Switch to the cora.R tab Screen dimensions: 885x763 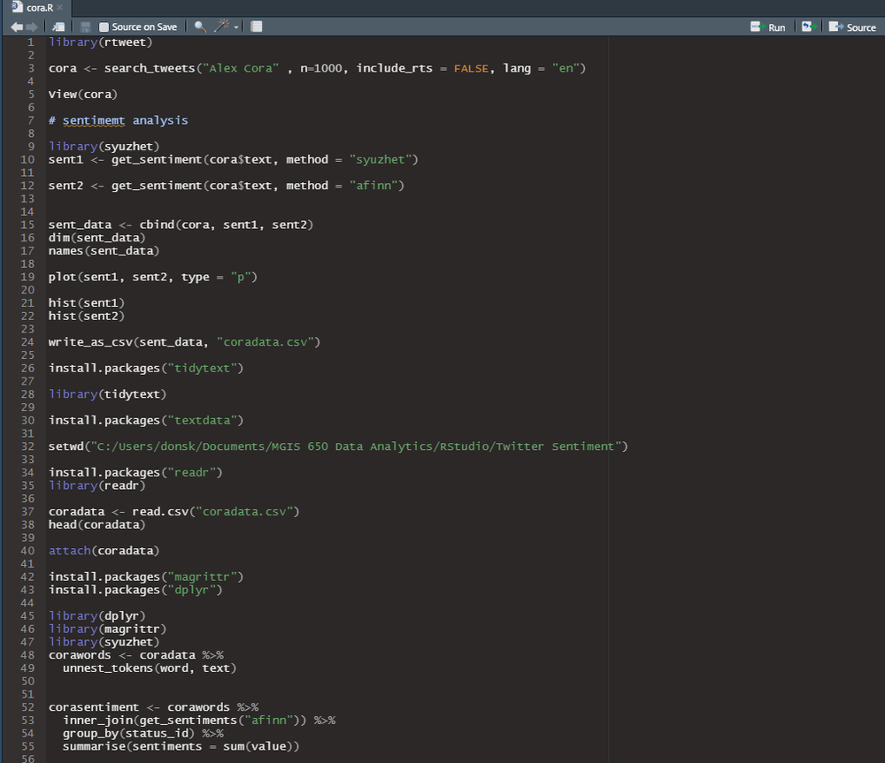[40, 8]
